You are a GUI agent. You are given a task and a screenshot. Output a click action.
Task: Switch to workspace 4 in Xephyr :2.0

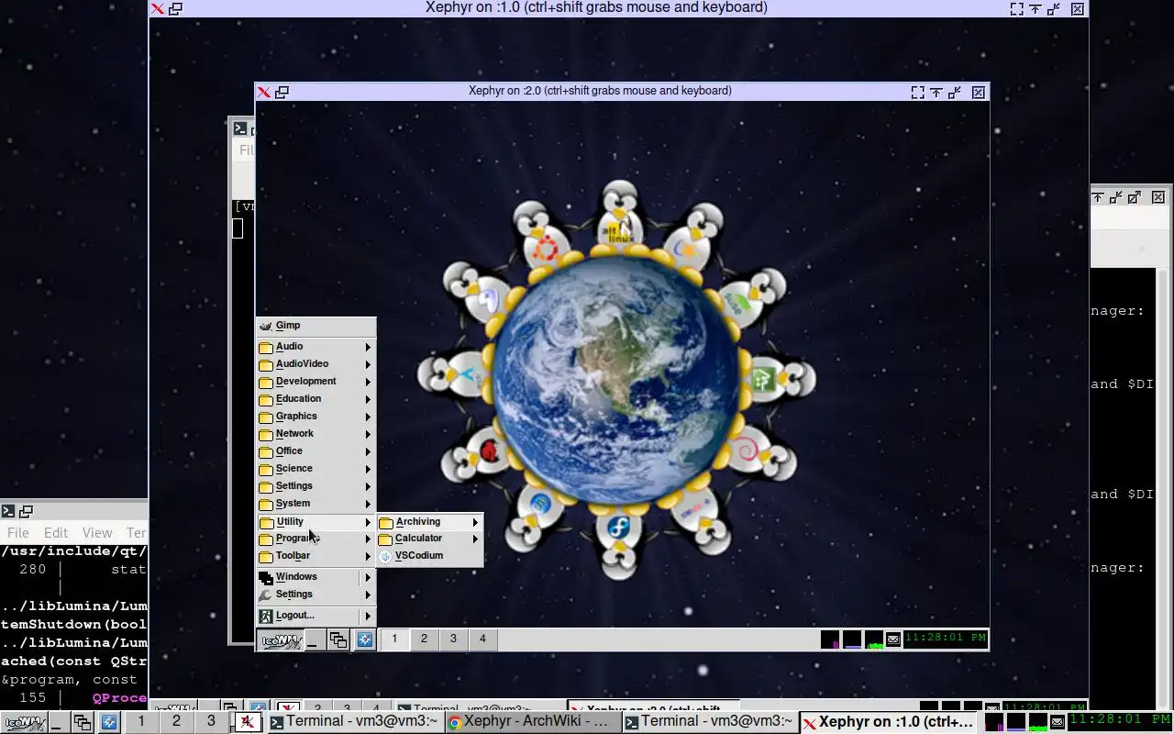[x=482, y=639]
